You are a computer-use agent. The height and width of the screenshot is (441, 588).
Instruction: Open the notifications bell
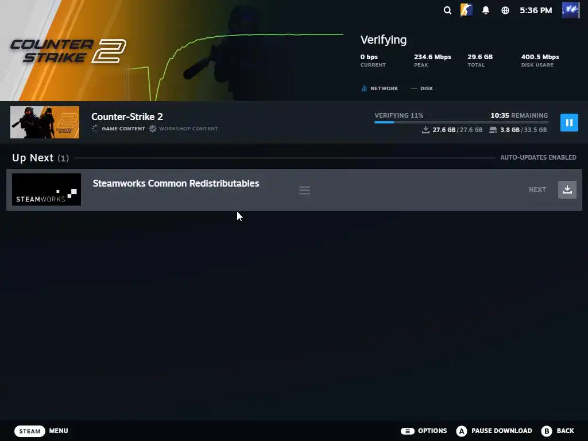[486, 10]
